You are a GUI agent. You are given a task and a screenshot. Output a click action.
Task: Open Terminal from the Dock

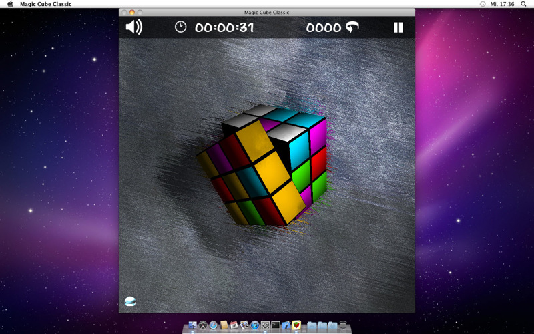pyautogui.click(x=276, y=325)
